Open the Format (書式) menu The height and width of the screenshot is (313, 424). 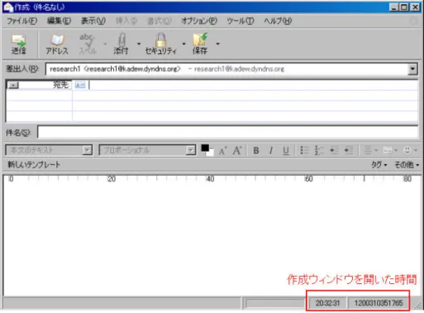click(159, 21)
